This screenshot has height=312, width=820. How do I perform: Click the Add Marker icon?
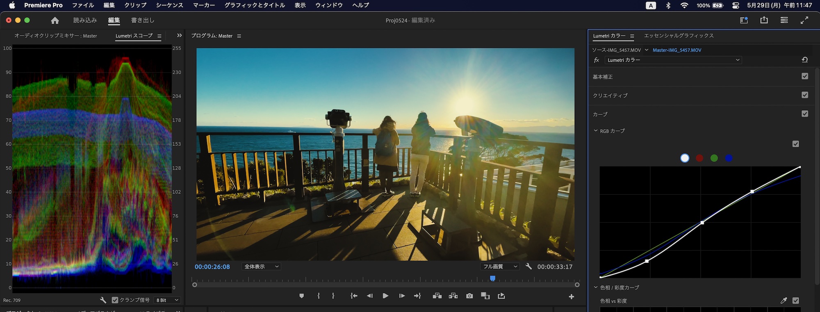point(302,296)
